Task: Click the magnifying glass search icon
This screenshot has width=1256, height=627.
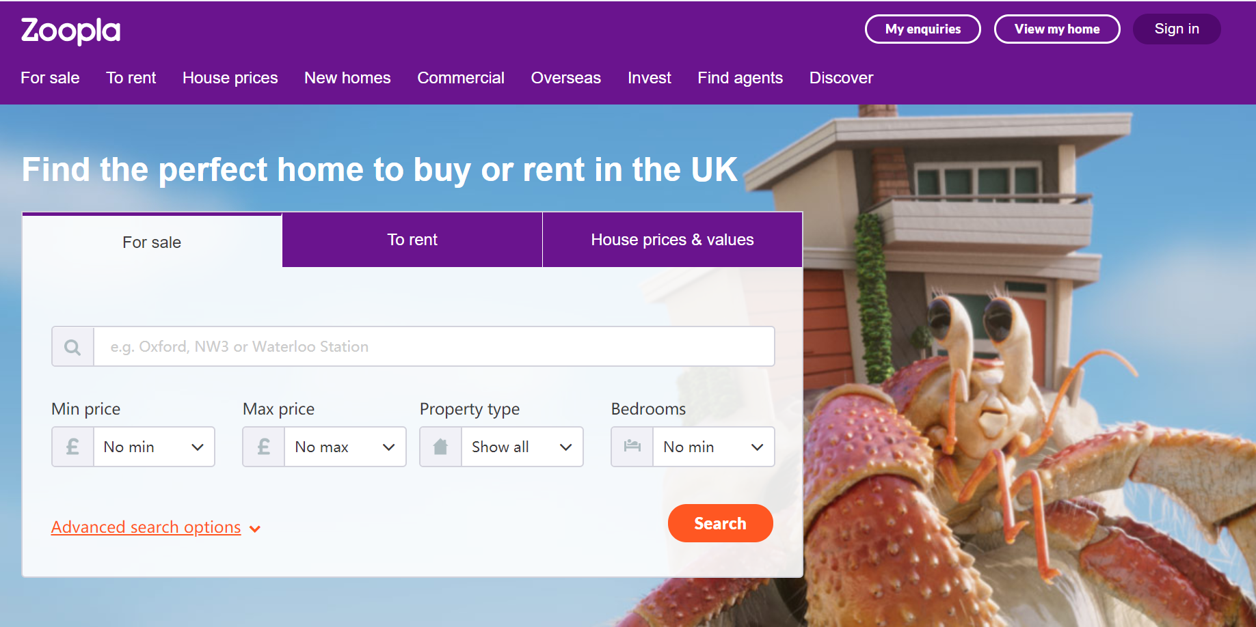Action: point(72,347)
